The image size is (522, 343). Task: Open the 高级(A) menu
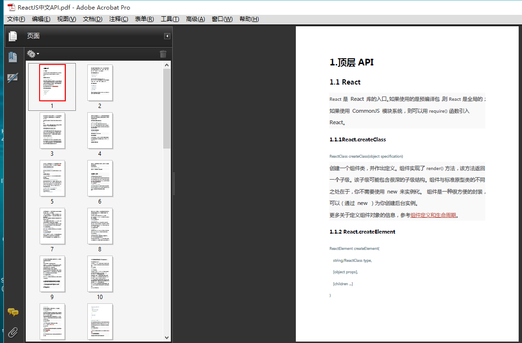(x=196, y=19)
